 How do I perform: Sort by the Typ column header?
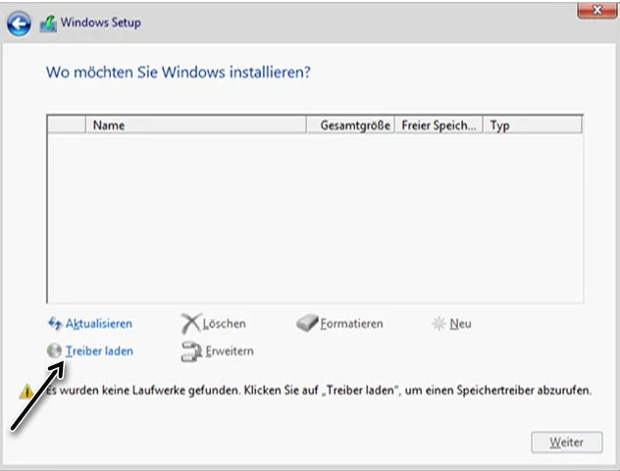[533, 126]
